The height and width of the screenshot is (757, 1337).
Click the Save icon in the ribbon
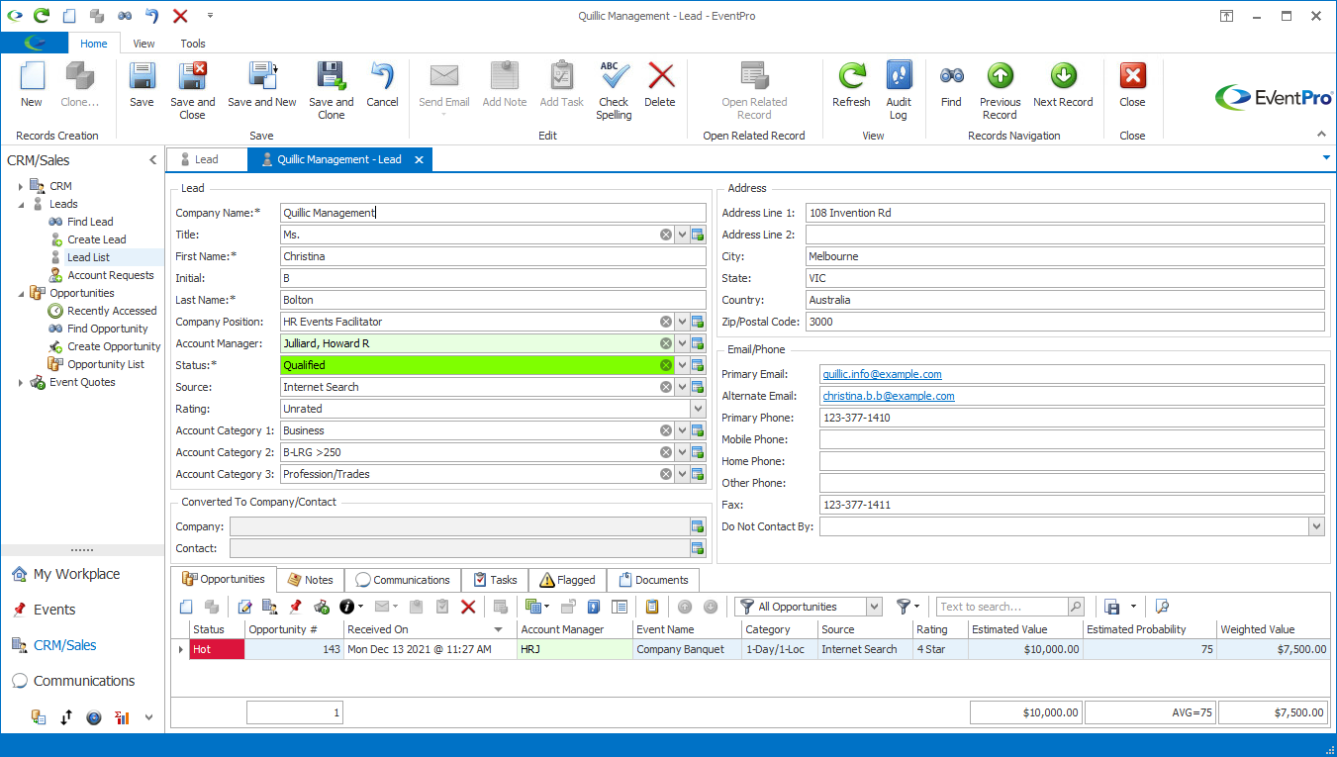142,77
